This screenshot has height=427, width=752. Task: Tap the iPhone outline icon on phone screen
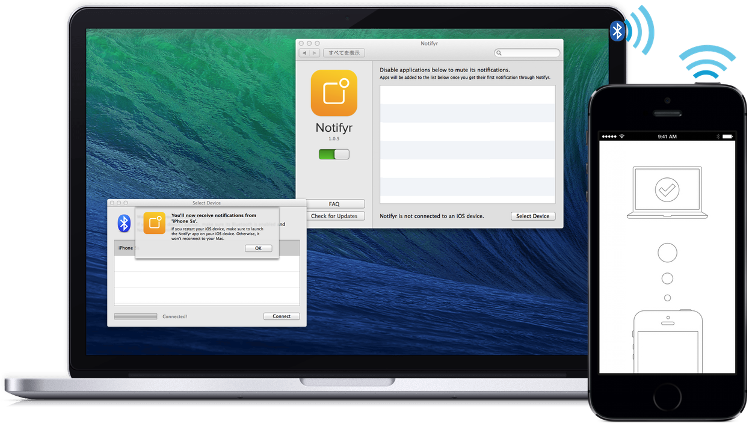667,342
